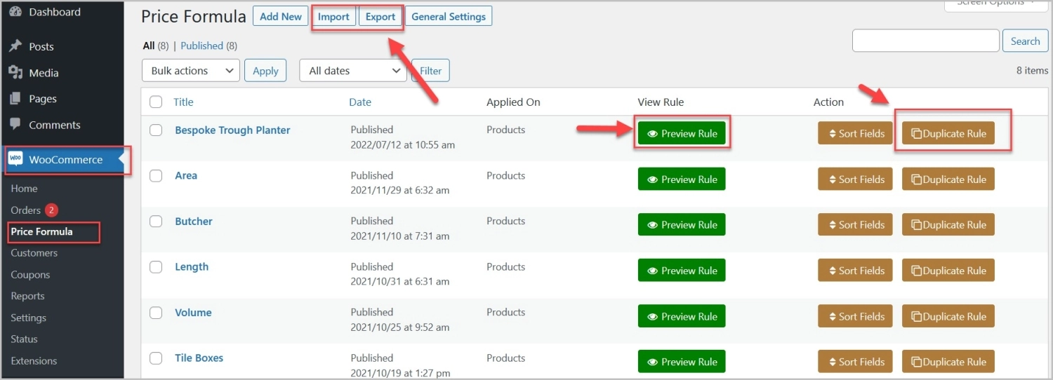Viewport: 1053px width, 380px height.
Task: Open the Price Formula submenu item
Action: coord(41,231)
